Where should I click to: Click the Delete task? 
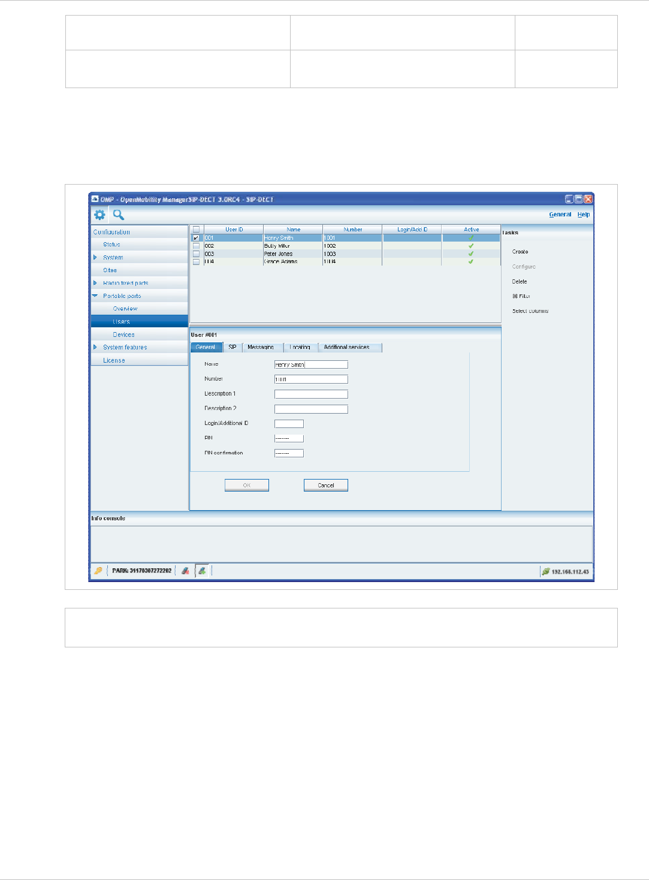(520, 282)
